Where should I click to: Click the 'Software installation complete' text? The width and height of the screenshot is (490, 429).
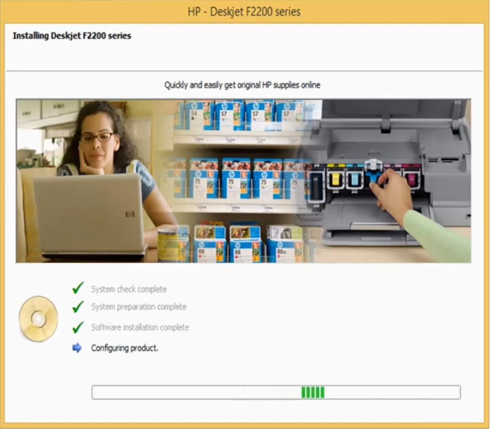point(140,327)
